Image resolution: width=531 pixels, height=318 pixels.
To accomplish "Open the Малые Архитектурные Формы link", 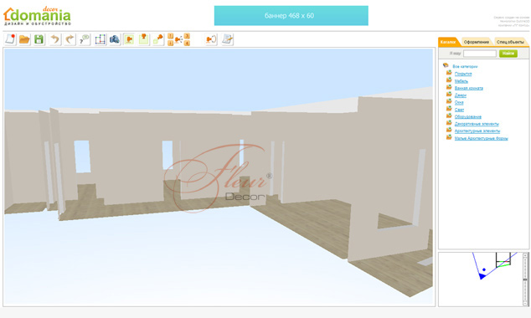I will pyautogui.click(x=481, y=138).
